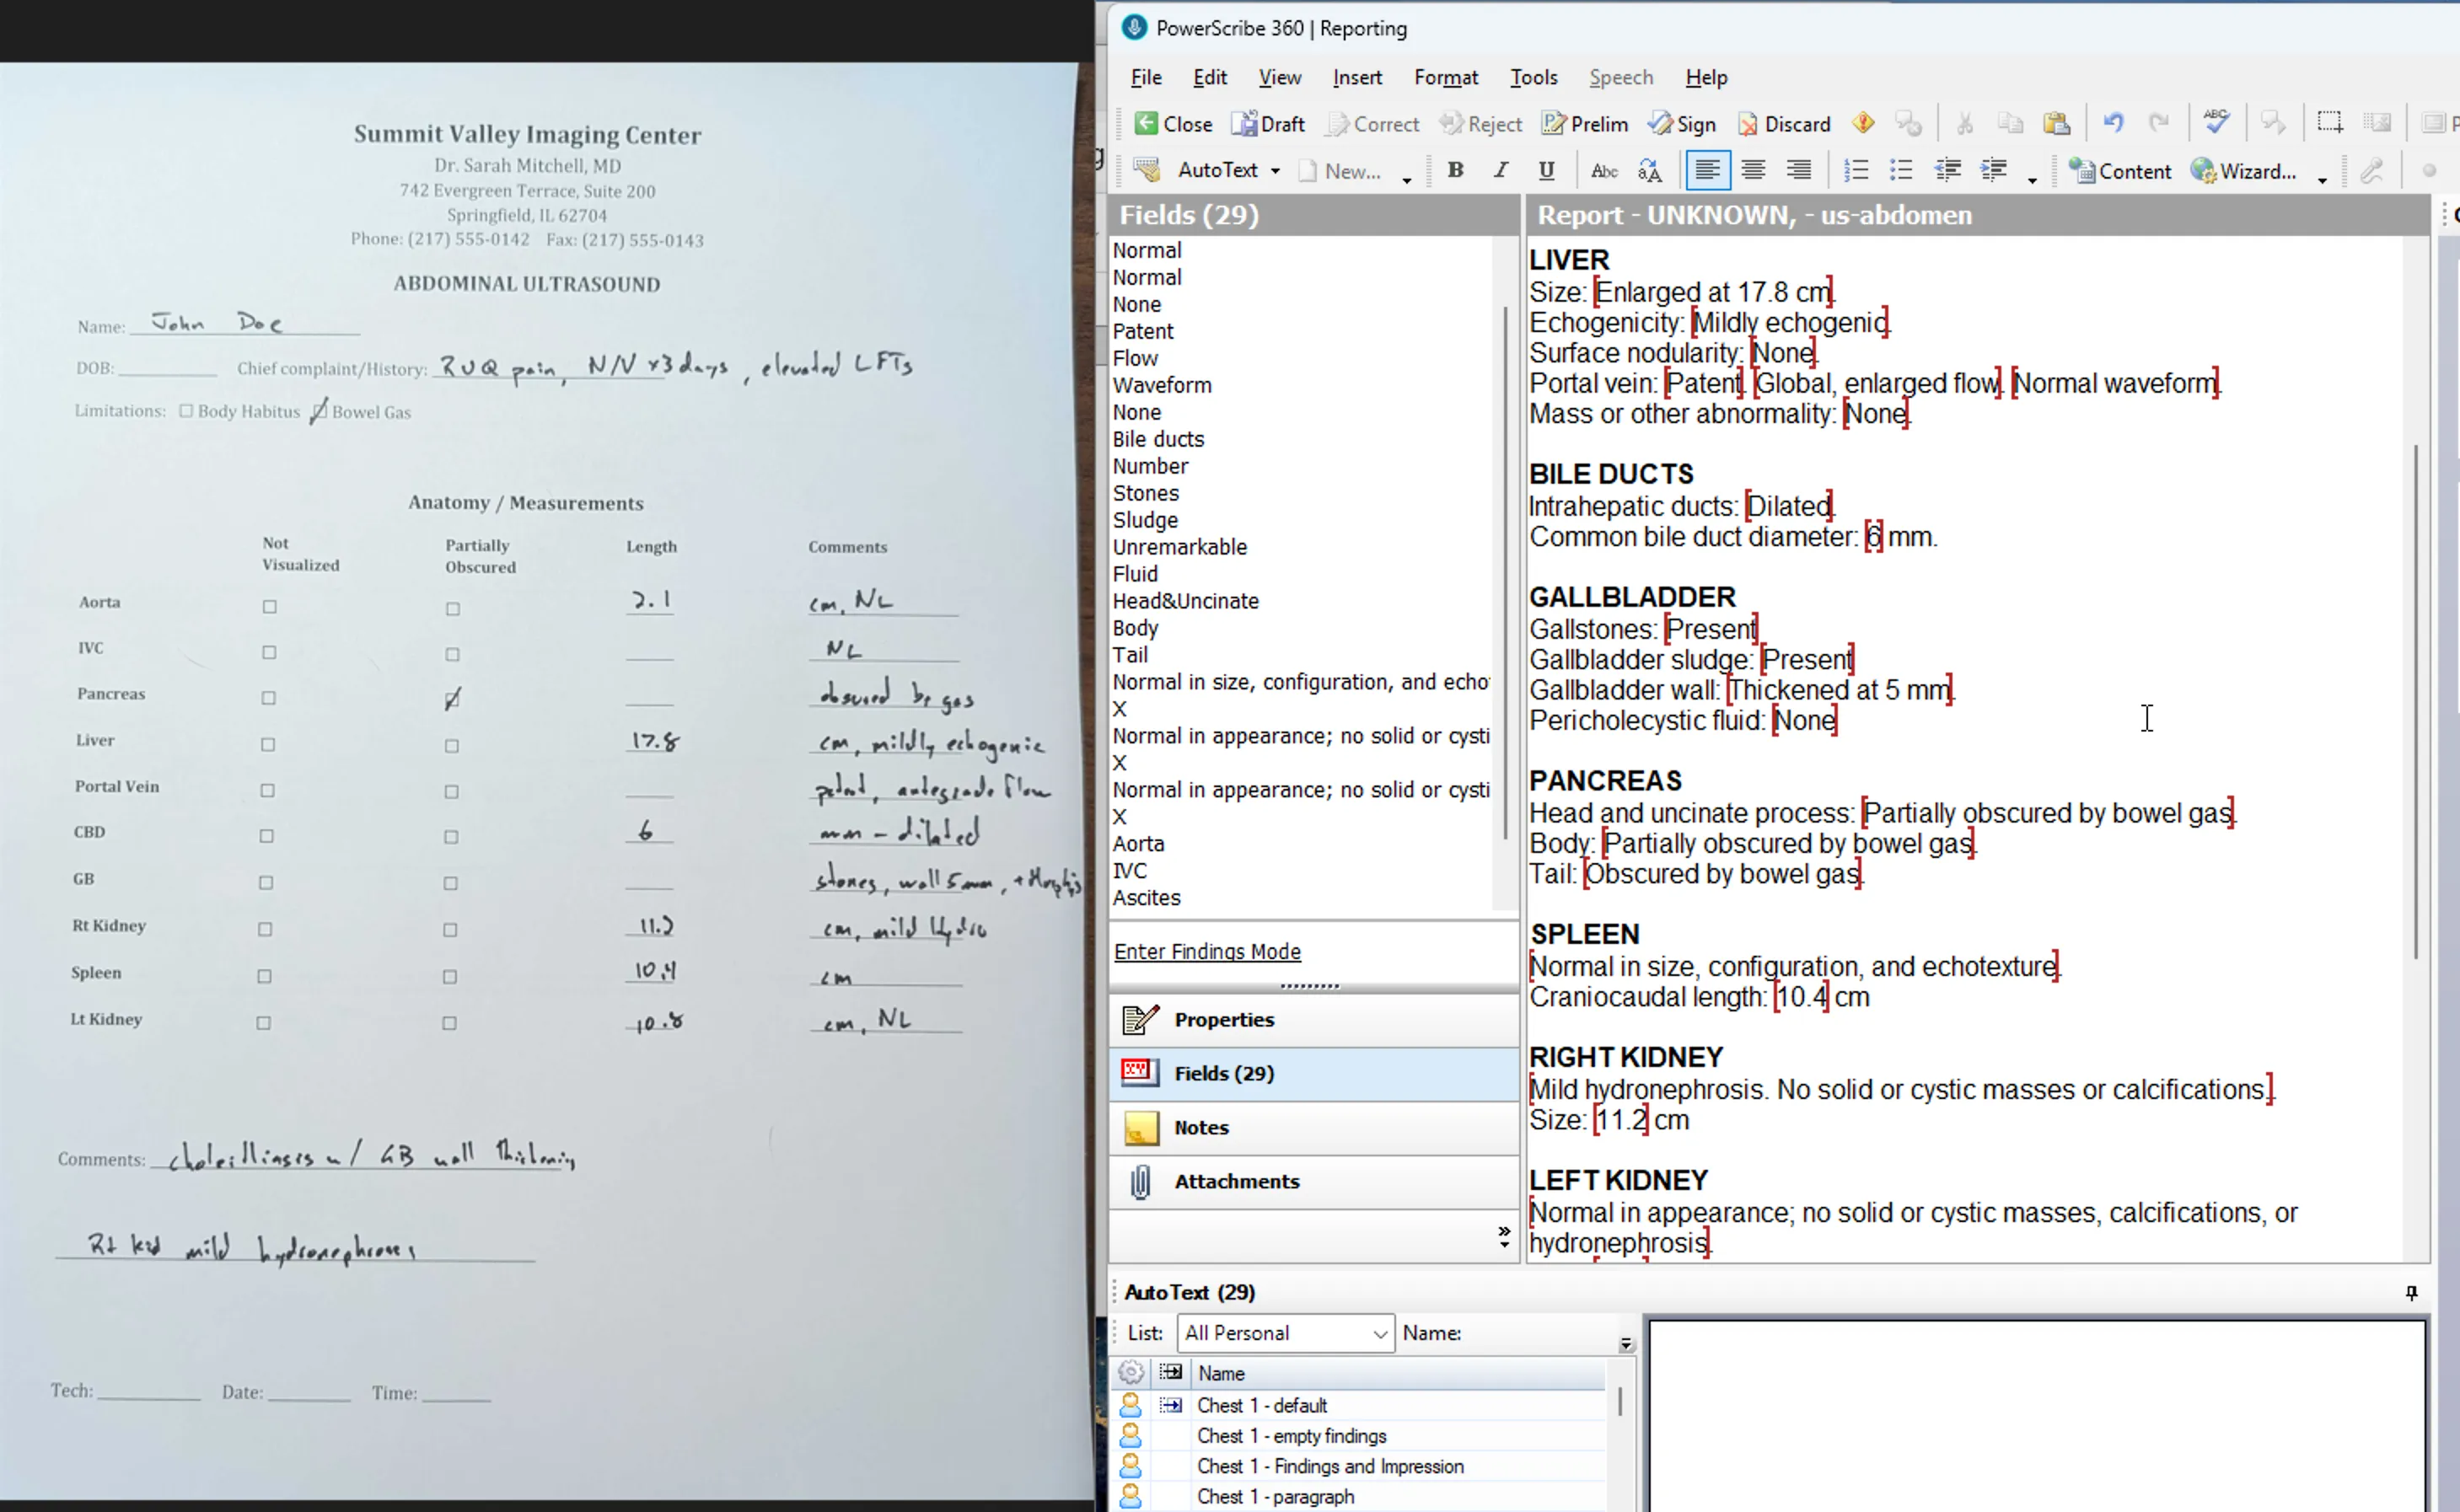Screen dimensions: 2460x1512
Task: Open the Wizard toolbar icon
Action: pyautogui.click(x=2248, y=170)
